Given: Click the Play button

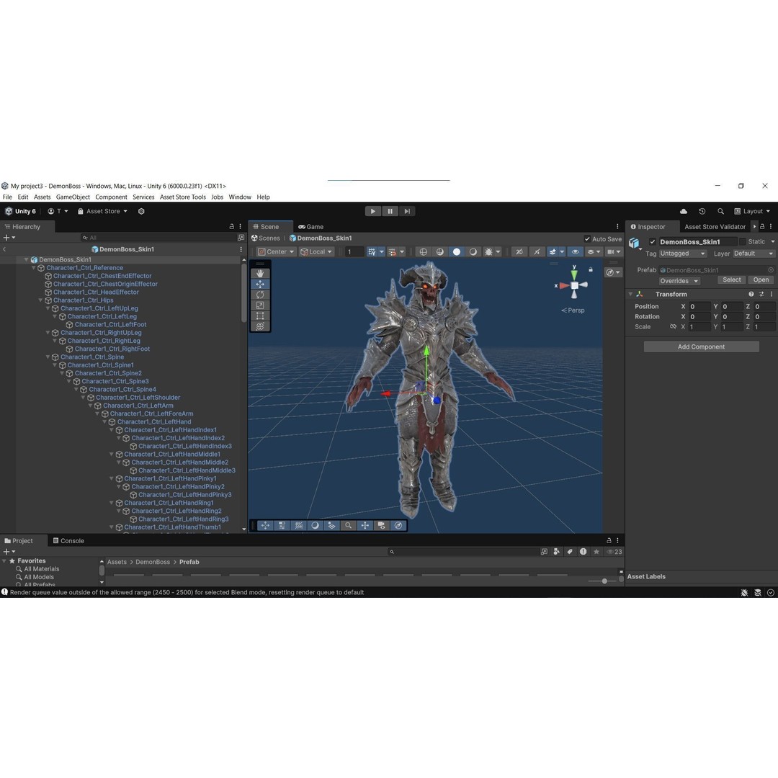Looking at the screenshot, I should [x=373, y=211].
